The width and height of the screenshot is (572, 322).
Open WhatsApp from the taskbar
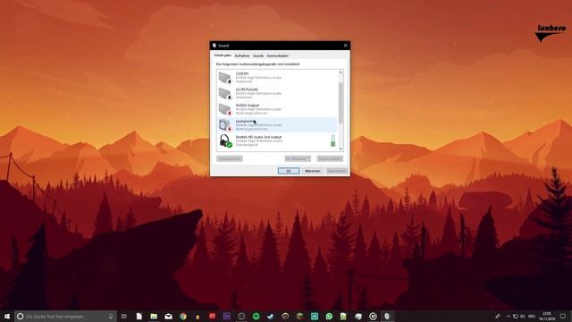(329, 317)
